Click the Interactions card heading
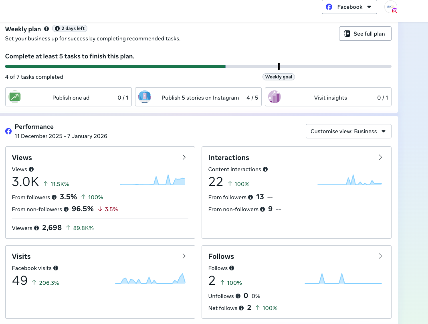Screen dimensions: 428x324 click(228, 158)
